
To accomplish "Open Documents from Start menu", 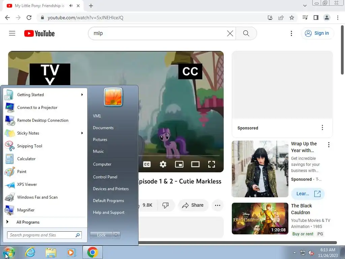I will point(103,128).
